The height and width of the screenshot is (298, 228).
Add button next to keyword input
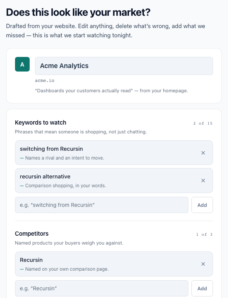(x=202, y=205)
